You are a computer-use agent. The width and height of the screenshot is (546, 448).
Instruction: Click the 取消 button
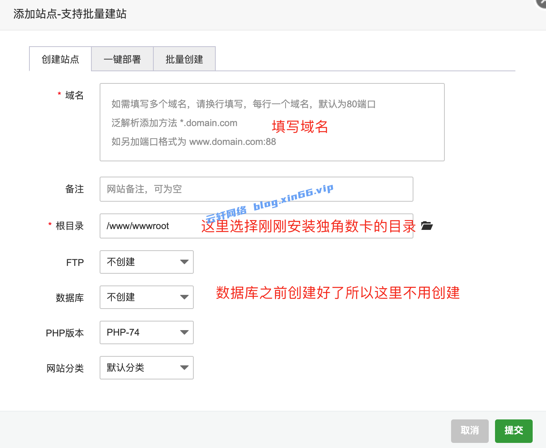tap(470, 431)
